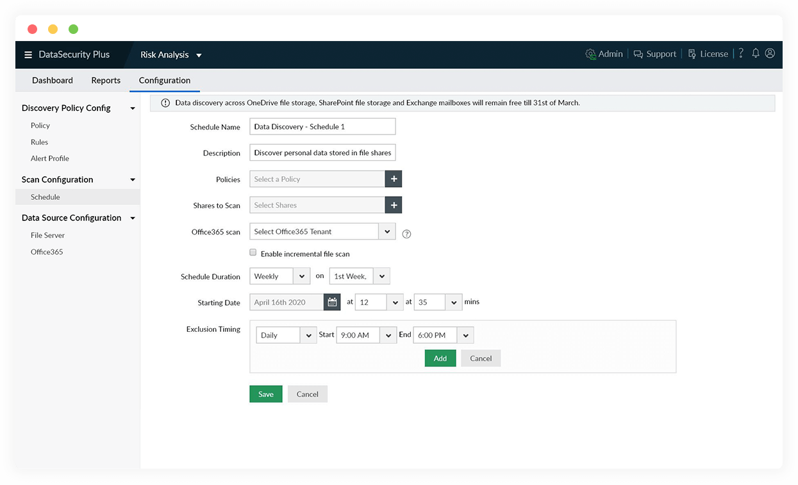Open the Daily exclusion dropdown

point(287,335)
